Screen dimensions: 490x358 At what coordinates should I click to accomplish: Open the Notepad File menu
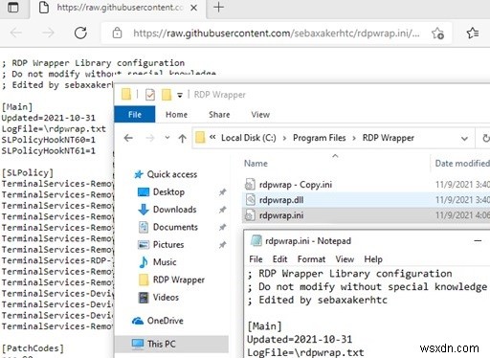(256, 259)
